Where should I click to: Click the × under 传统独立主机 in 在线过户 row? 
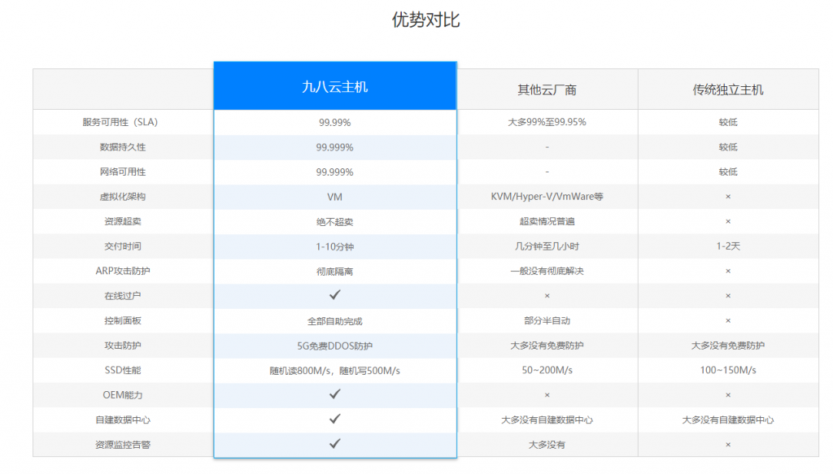click(x=728, y=296)
